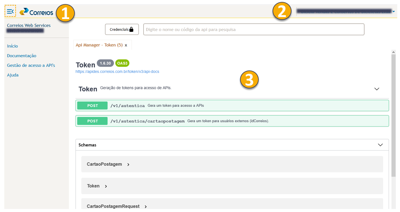Viewport: 400px width, 212px height.
Task: Open Gestão de acesso a API's
Action: [x=31, y=65]
